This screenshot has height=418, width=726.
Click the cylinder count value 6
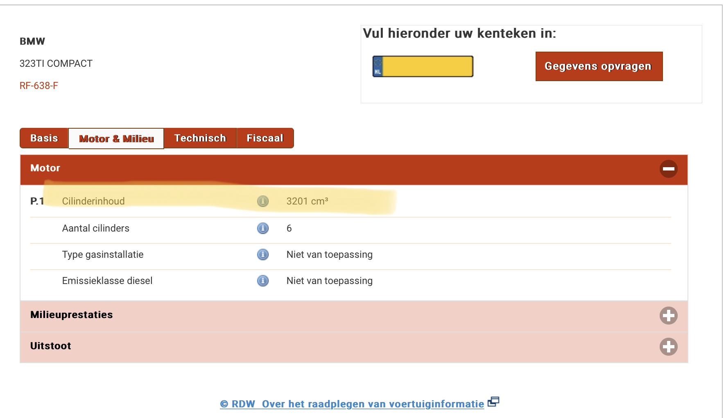(289, 228)
